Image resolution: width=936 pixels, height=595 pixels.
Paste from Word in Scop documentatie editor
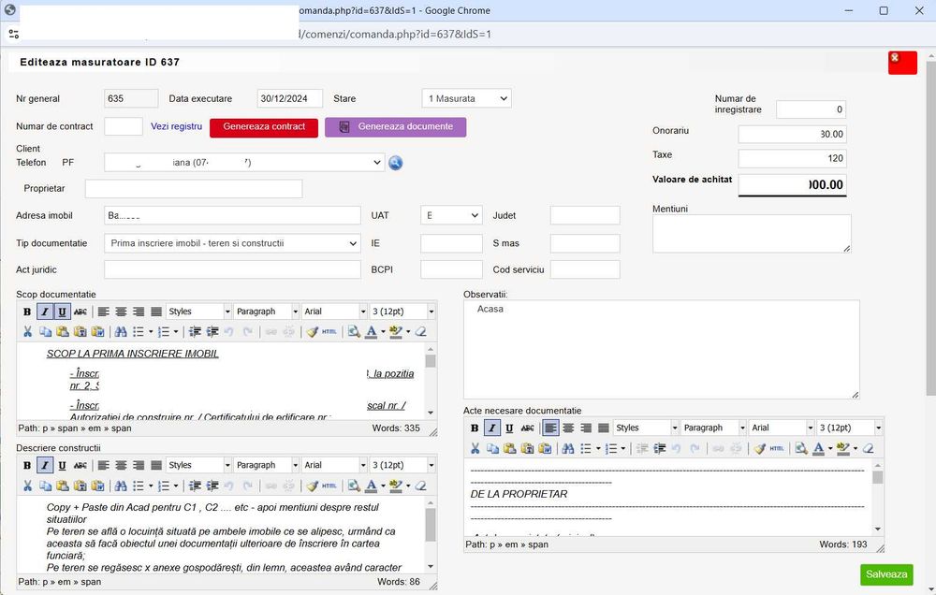pos(98,332)
